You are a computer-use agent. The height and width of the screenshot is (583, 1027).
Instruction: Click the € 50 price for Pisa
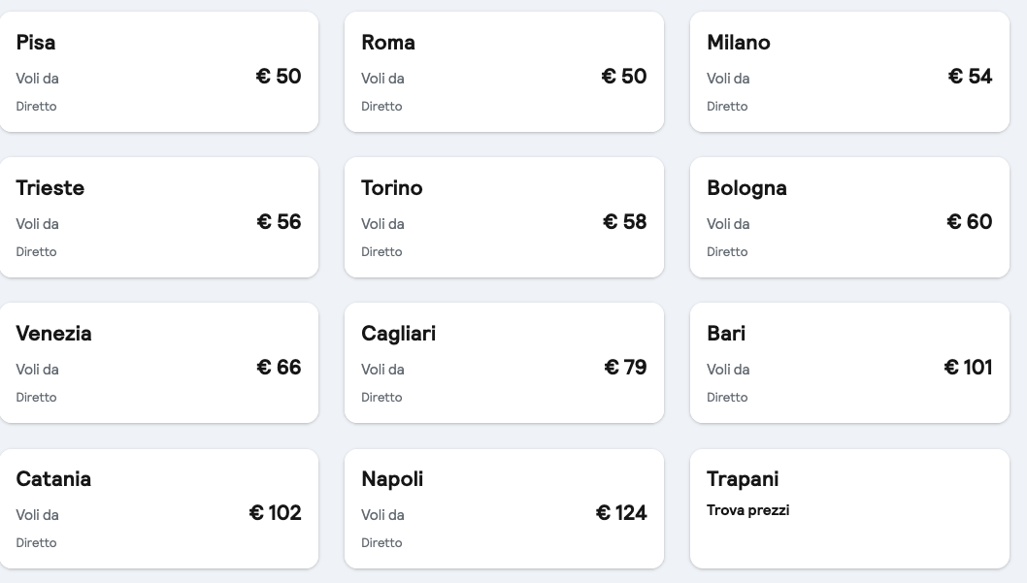coord(279,77)
